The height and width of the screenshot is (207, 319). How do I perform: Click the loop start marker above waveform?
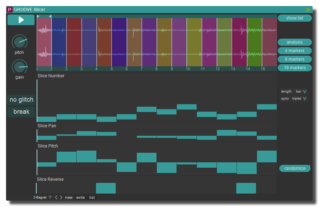tap(38, 16)
